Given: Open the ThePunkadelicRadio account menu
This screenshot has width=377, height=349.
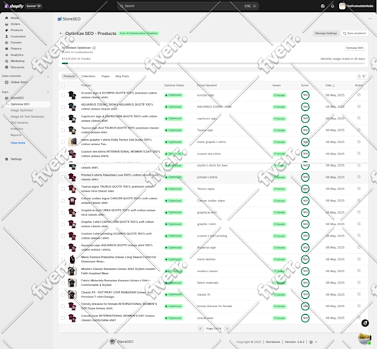Looking at the screenshot, I should (356, 6).
